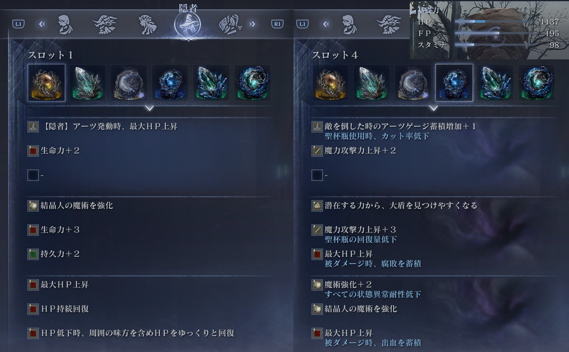The width and height of the screenshot is (569, 352).
Task: Open the スロット4 heading tab
Action: click(x=335, y=55)
